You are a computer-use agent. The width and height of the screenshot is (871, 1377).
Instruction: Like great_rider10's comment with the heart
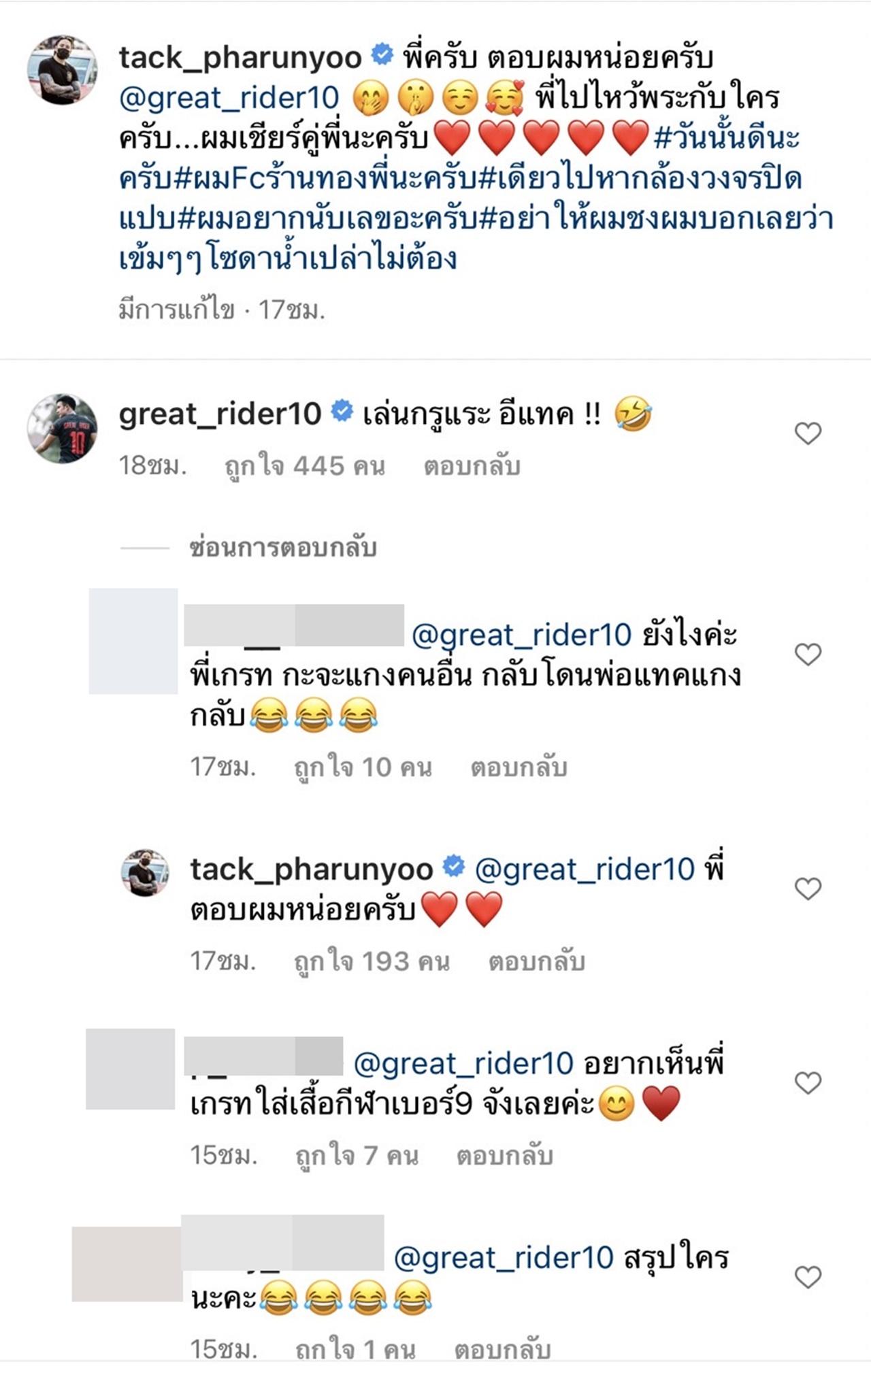click(808, 433)
